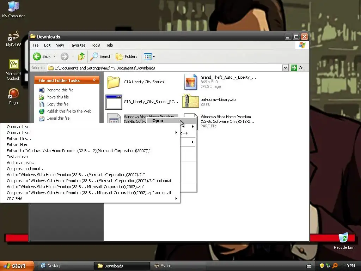Open the Edit menu
The height and width of the screenshot is (271, 361).
[47, 45]
